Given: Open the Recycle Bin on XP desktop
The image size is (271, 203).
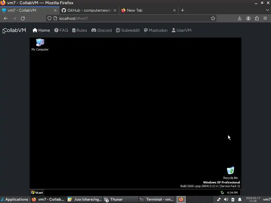Looking at the screenshot, I should coord(231,173).
